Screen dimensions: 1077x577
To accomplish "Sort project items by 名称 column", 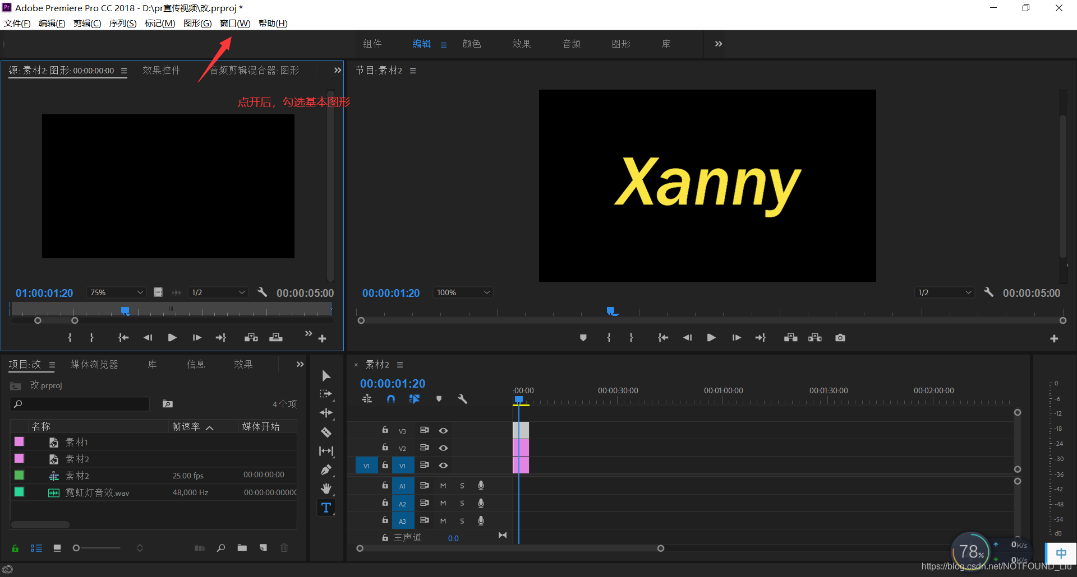I will point(41,426).
